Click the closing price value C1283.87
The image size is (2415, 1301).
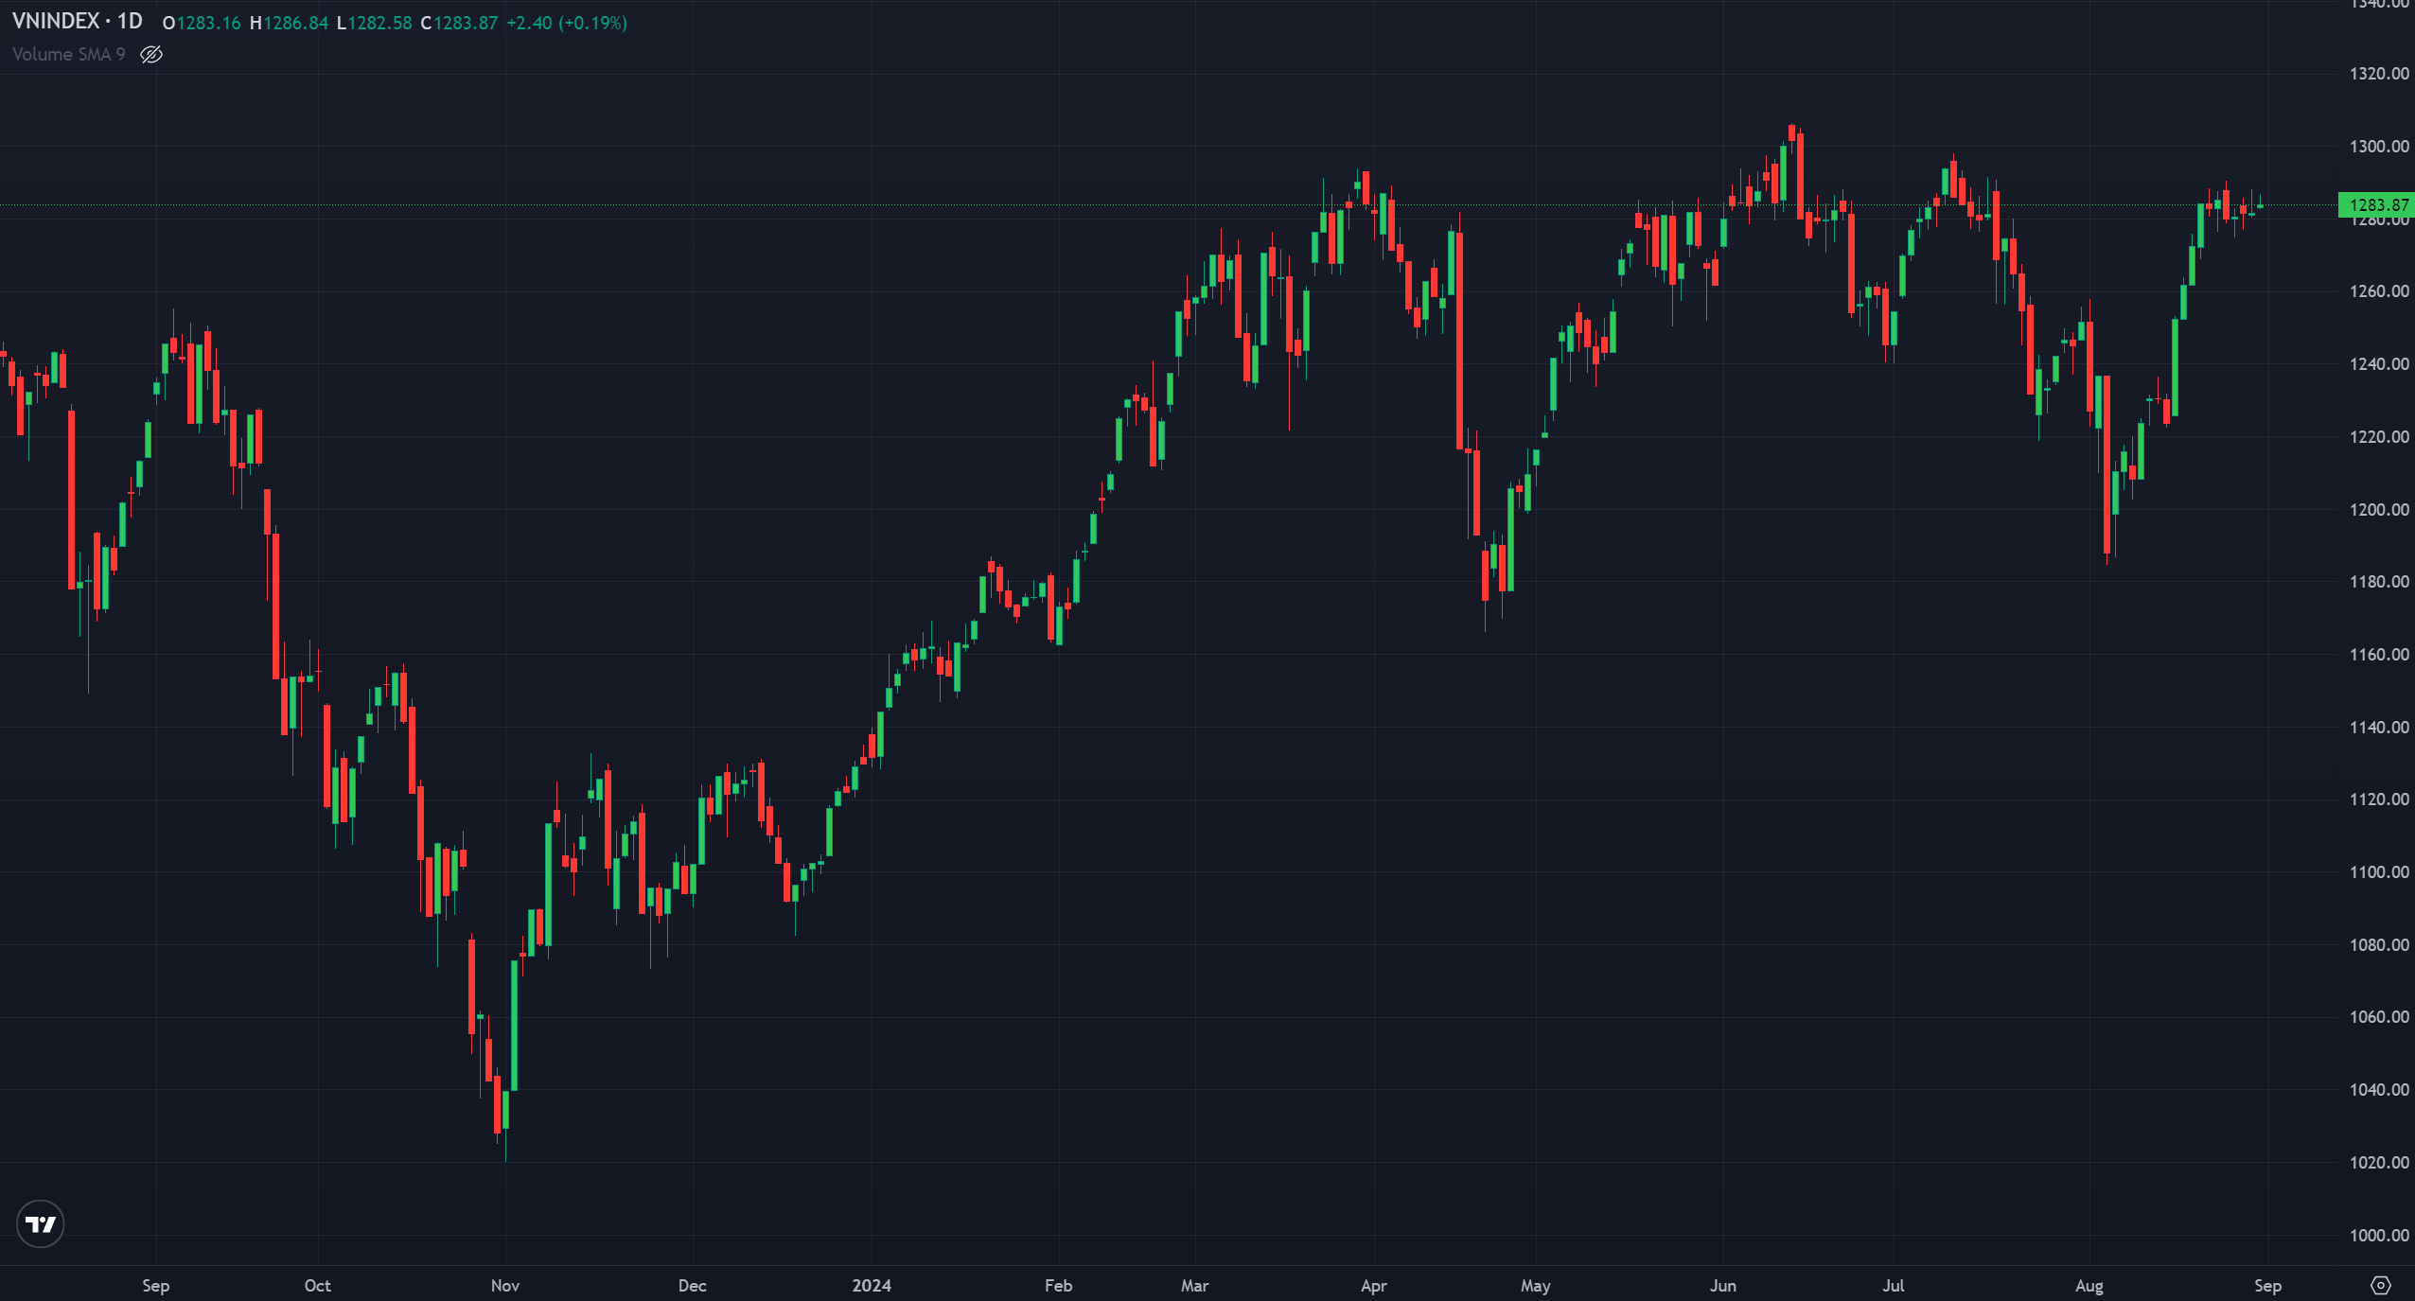pos(459,23)
